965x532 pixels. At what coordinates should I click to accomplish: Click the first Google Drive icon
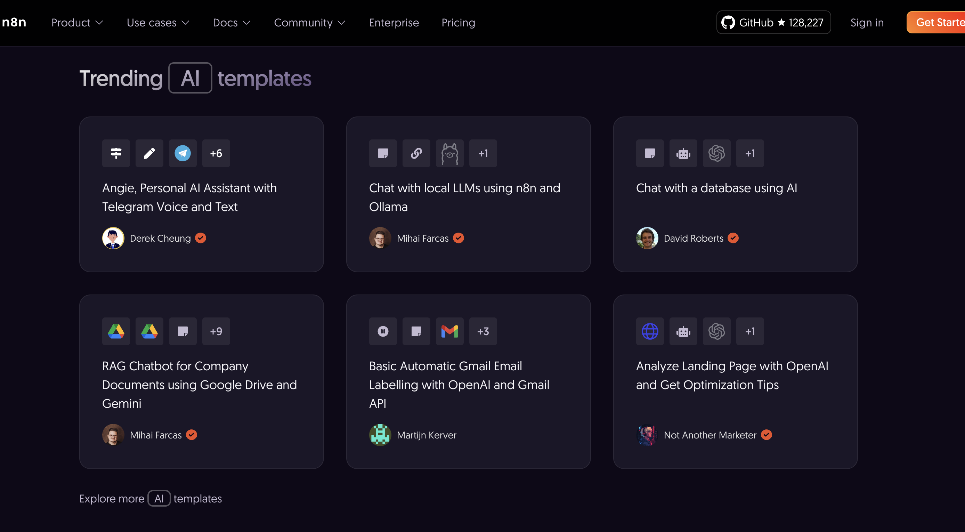116,331
